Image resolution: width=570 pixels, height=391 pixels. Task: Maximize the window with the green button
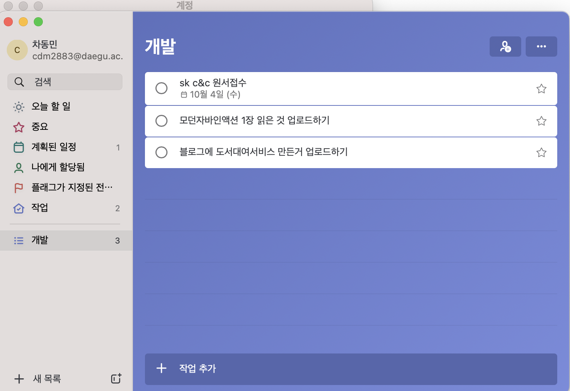[x=38, y=22]
